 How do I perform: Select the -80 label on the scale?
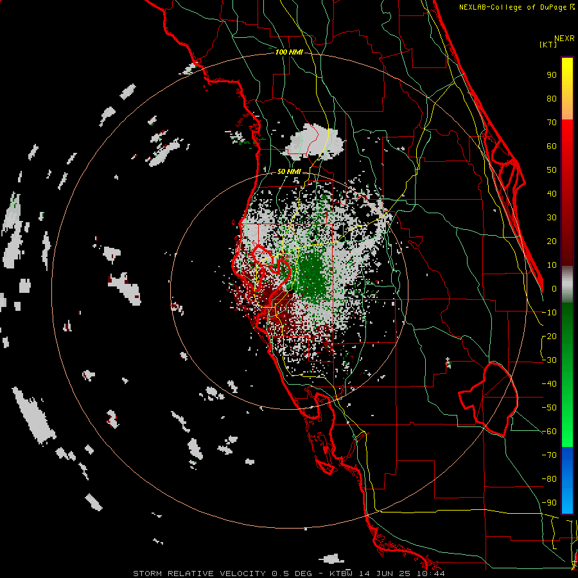point(549,479)
